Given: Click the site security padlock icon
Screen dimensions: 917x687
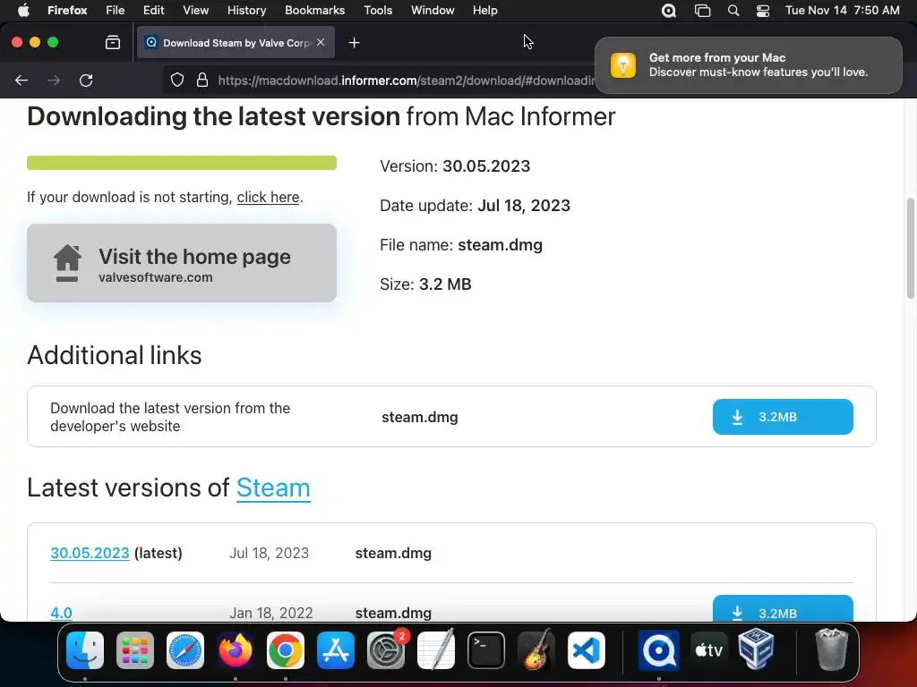Looking at the screenshot, I should [x=202, y=80].
